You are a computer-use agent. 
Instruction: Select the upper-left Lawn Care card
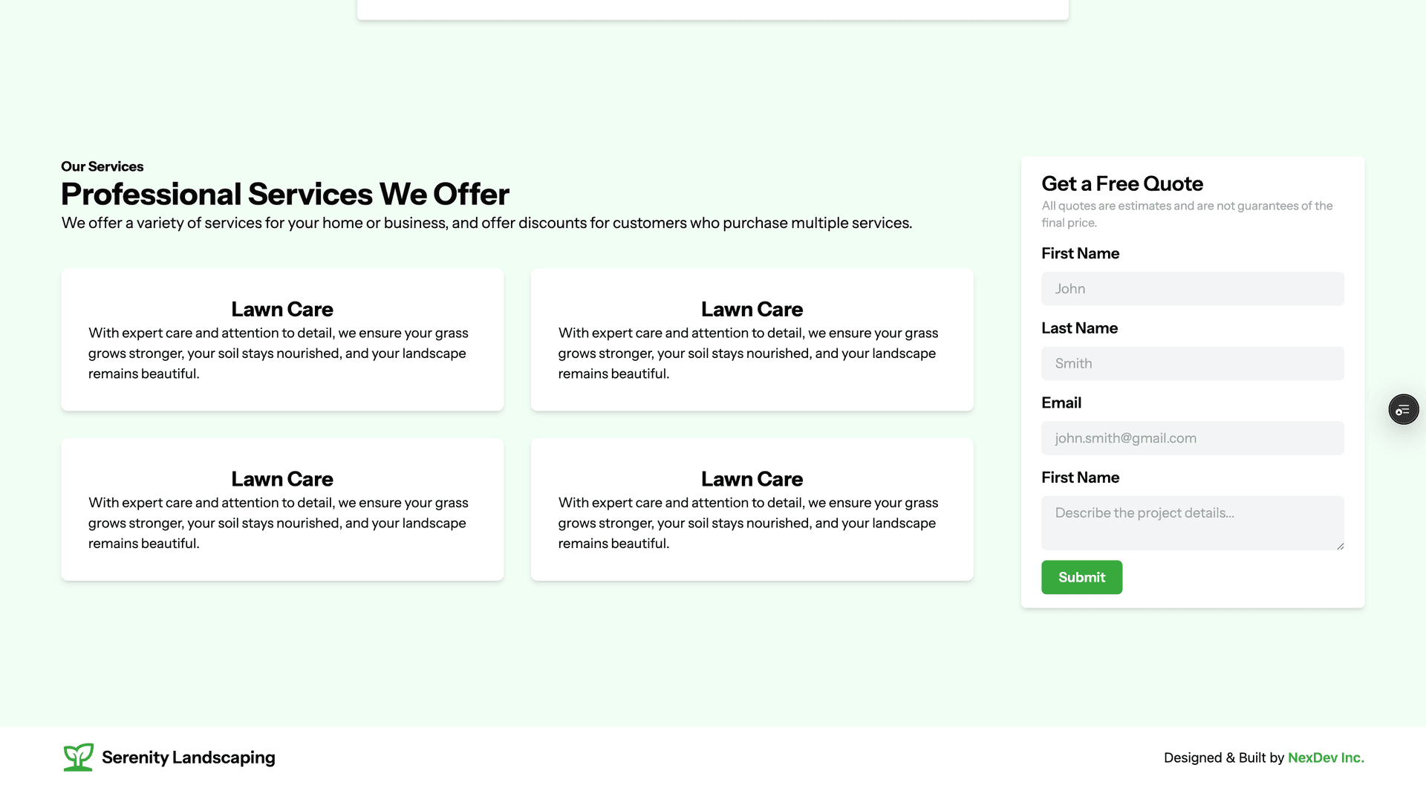(x=282, y=339)
